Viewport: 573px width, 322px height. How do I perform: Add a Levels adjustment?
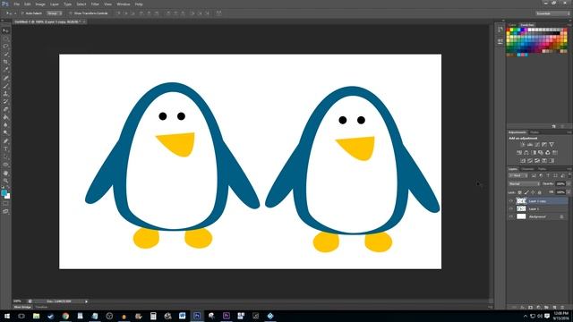coord(530,145)
